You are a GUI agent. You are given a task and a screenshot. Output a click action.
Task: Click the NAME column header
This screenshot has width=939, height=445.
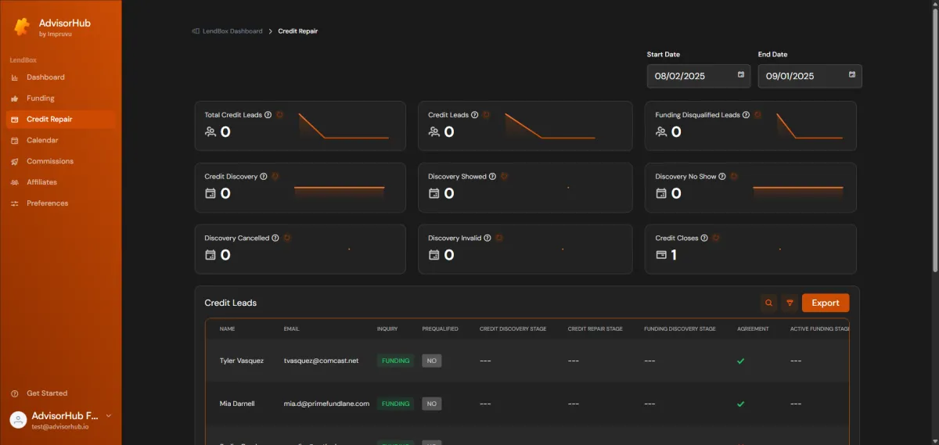[228, 329]
